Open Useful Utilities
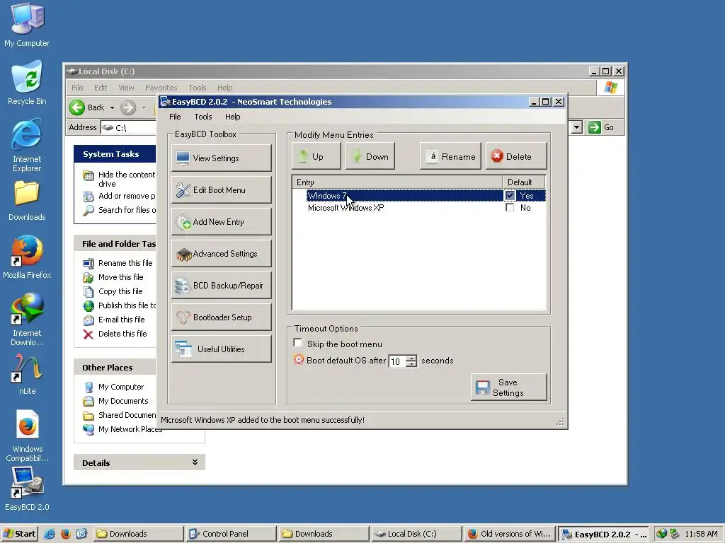The height and width of the screenshot is (543, 725). tap(221, 349)
